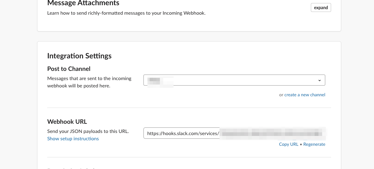Click the Integration Settings heading
This screenshot has height=169, width=374.
[x=79, y=56]
